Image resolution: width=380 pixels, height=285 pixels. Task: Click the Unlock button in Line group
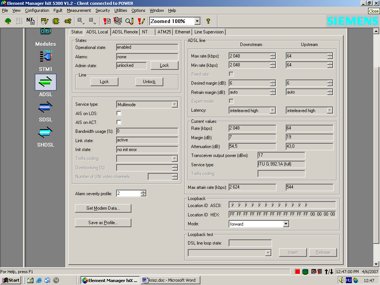pos(149,82)
